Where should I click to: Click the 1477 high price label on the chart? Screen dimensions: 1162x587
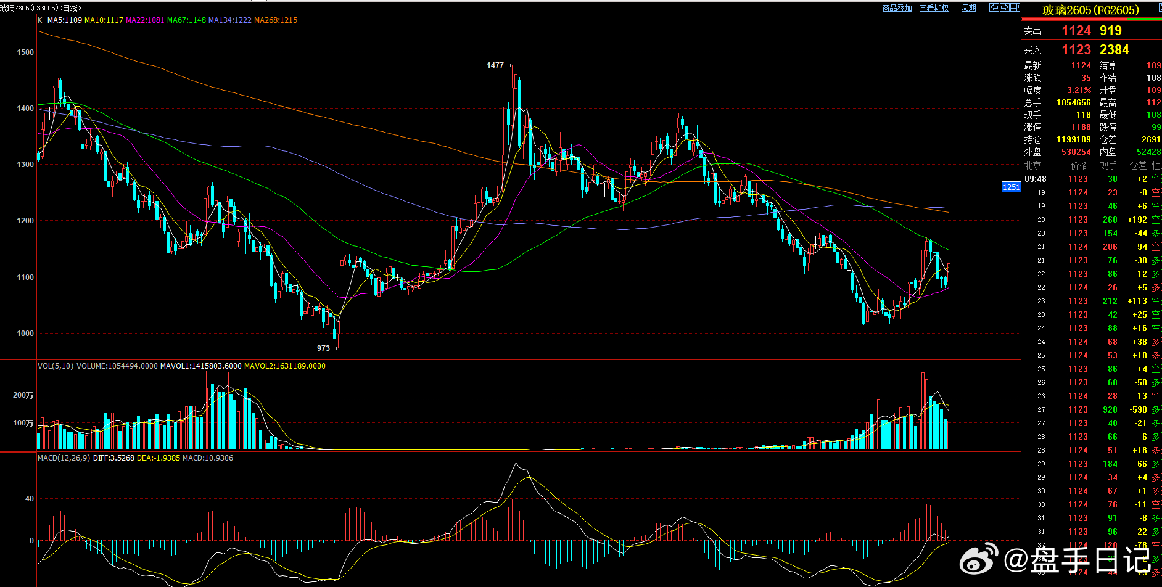pos(495,65)
